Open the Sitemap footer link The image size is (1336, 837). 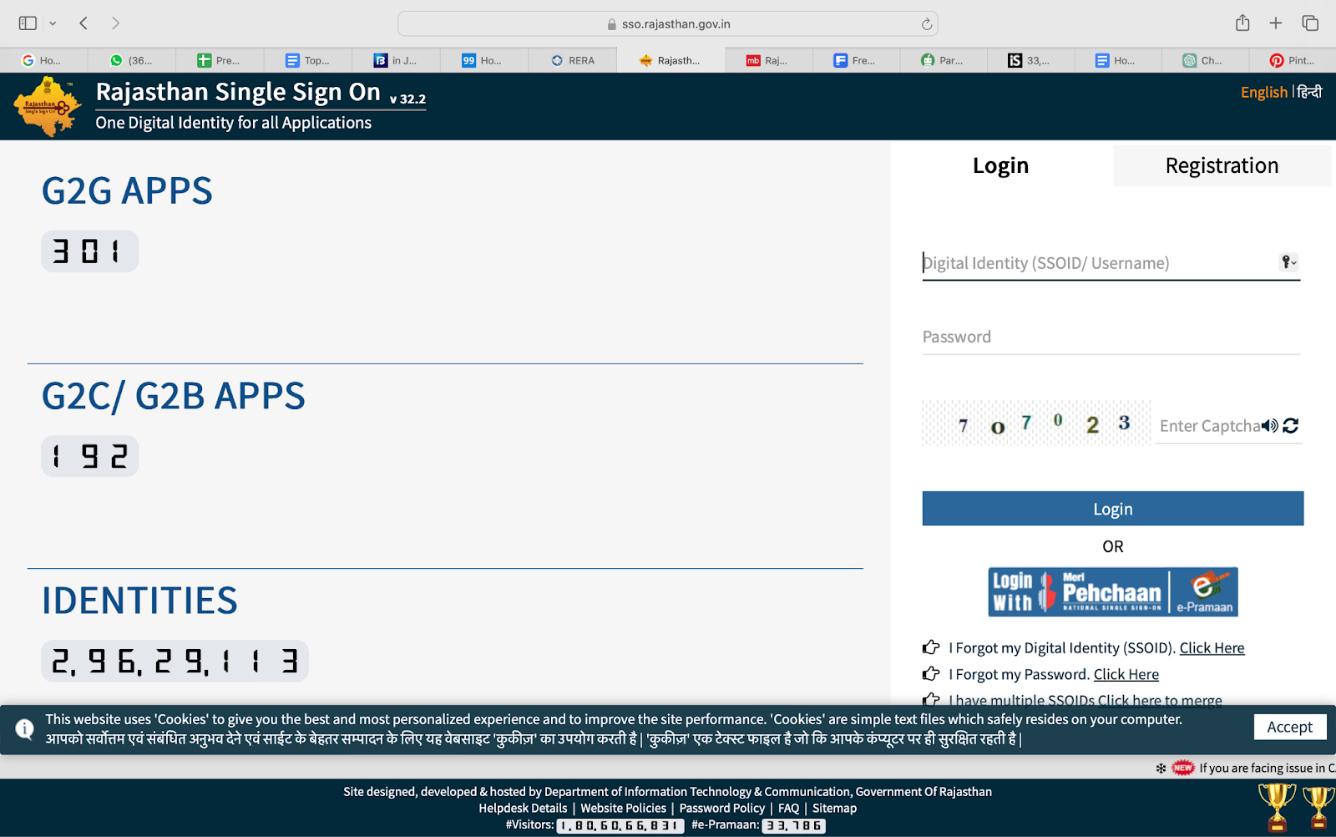[835, 808]
